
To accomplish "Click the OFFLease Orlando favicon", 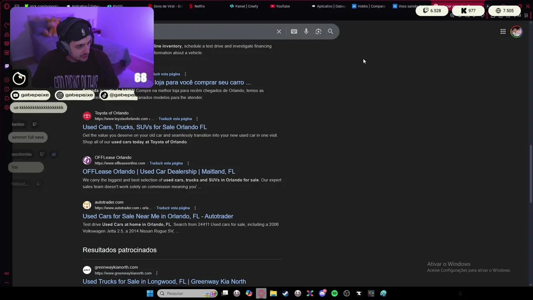I will tap(87, 160).
